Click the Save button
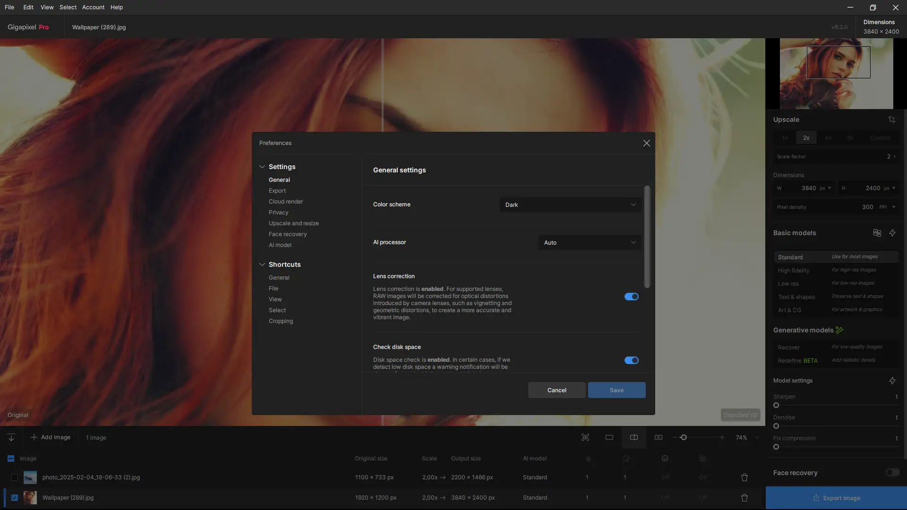The width and height of the screenshot is (907, 510). pyautogui.click(x=616, y=390)
